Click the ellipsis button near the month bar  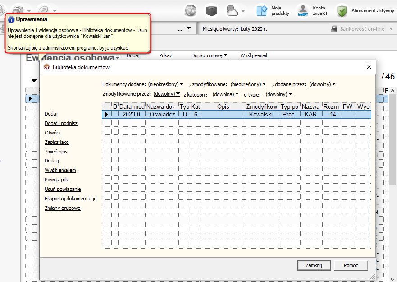click(x=180, y=29)
